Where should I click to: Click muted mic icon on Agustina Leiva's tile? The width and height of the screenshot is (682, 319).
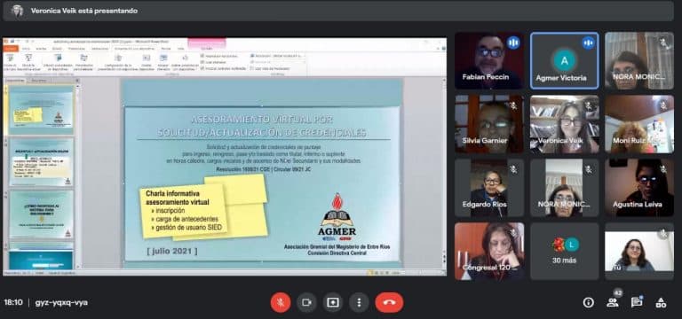[x=662, y=169]
